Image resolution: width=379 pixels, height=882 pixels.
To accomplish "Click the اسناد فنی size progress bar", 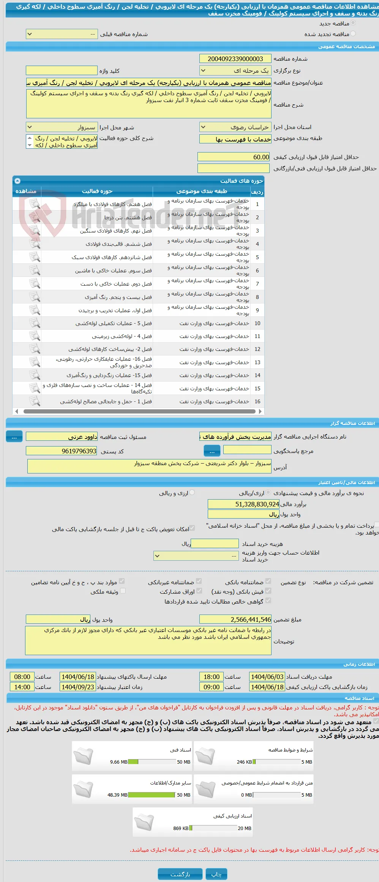I will (x=152, y=762).
